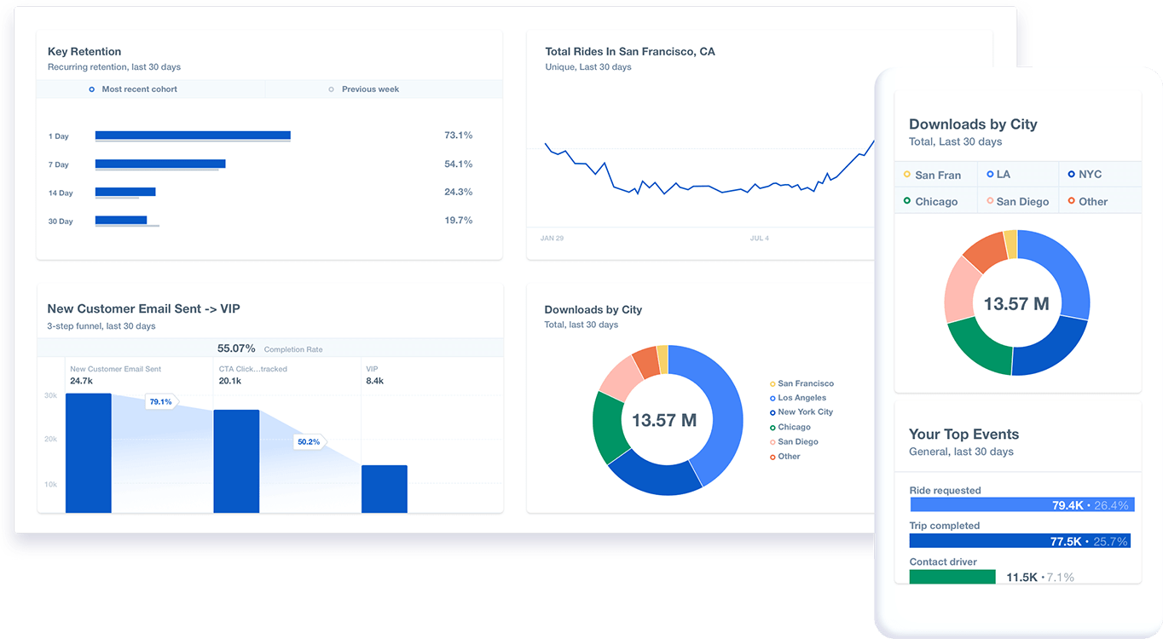Toggle Los Angeles in desktop donut legend
The width and height of the screenshot is (1163, 639).
pyautogui.click(x=798, y=398)
